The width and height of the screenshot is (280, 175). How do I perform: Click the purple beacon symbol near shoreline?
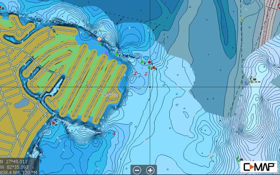coord(107,52)
